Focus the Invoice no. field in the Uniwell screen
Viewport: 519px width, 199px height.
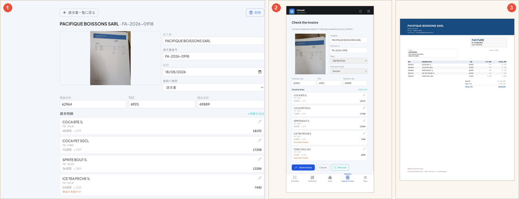[349, 50]
